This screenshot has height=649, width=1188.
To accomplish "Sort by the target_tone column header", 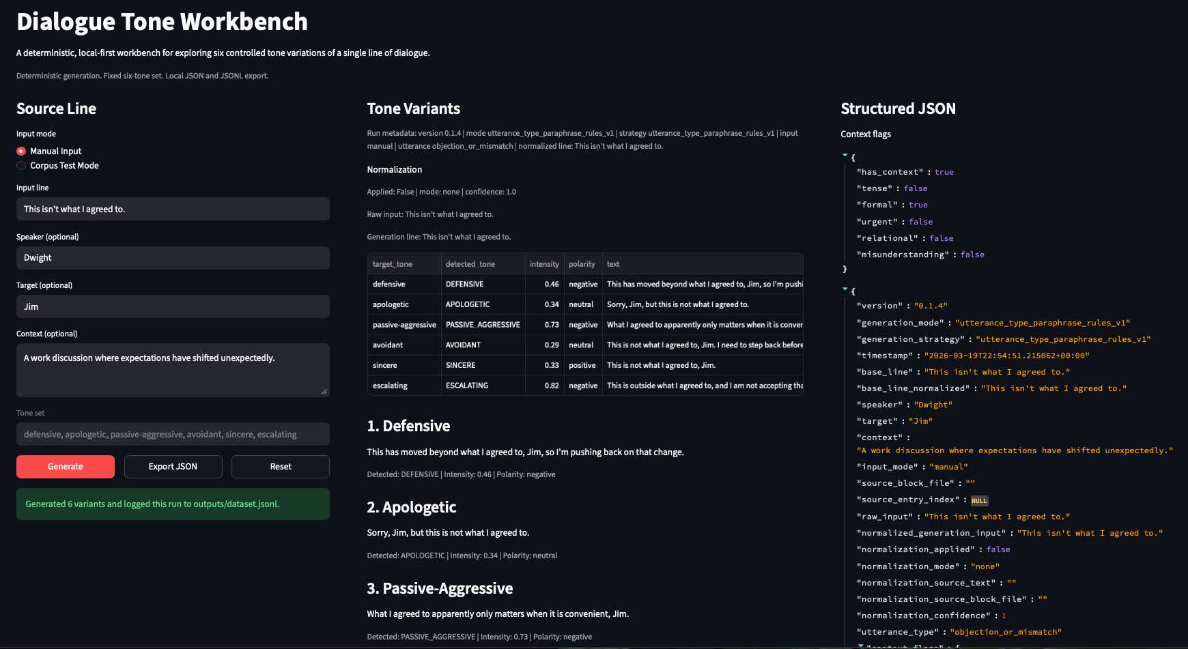I will [393, 264].
